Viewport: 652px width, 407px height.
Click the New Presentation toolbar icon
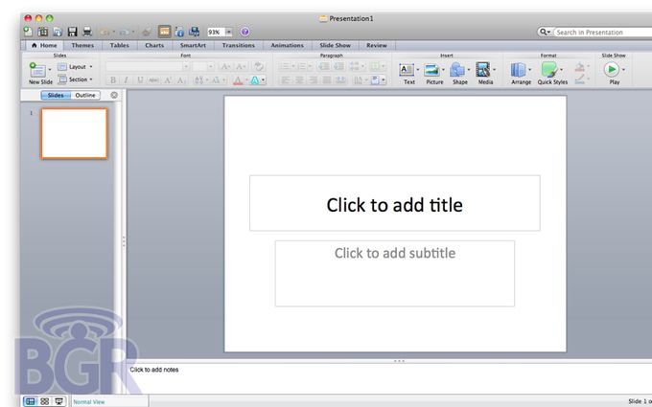(x=28, y=32)
